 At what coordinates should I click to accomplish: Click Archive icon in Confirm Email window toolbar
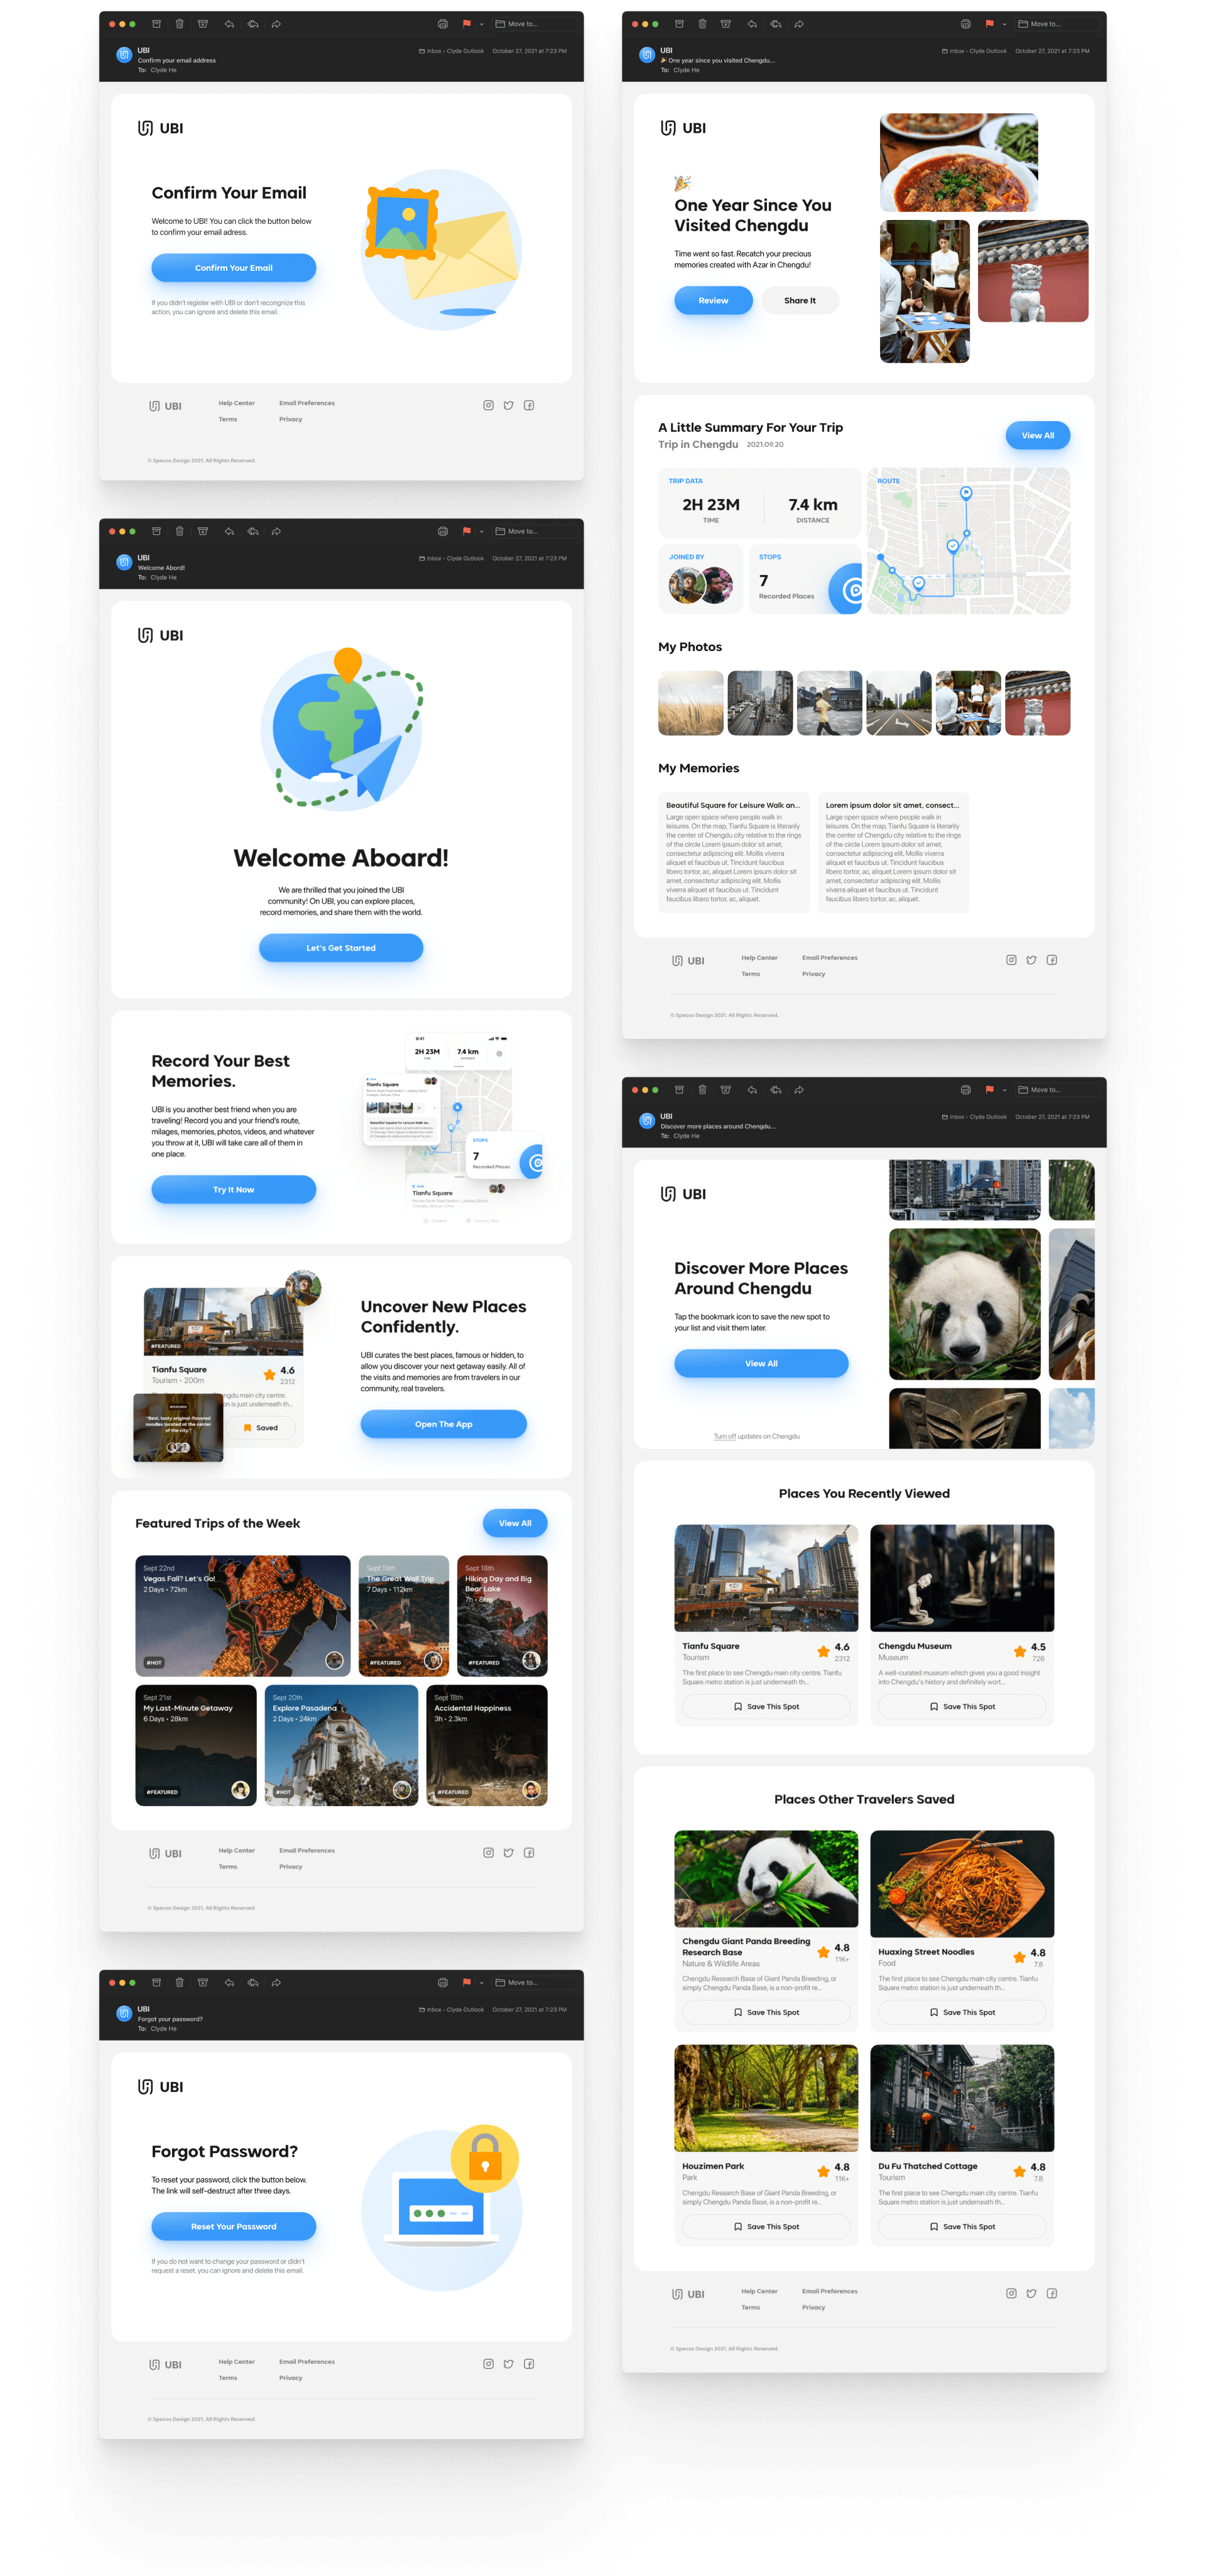156,24
